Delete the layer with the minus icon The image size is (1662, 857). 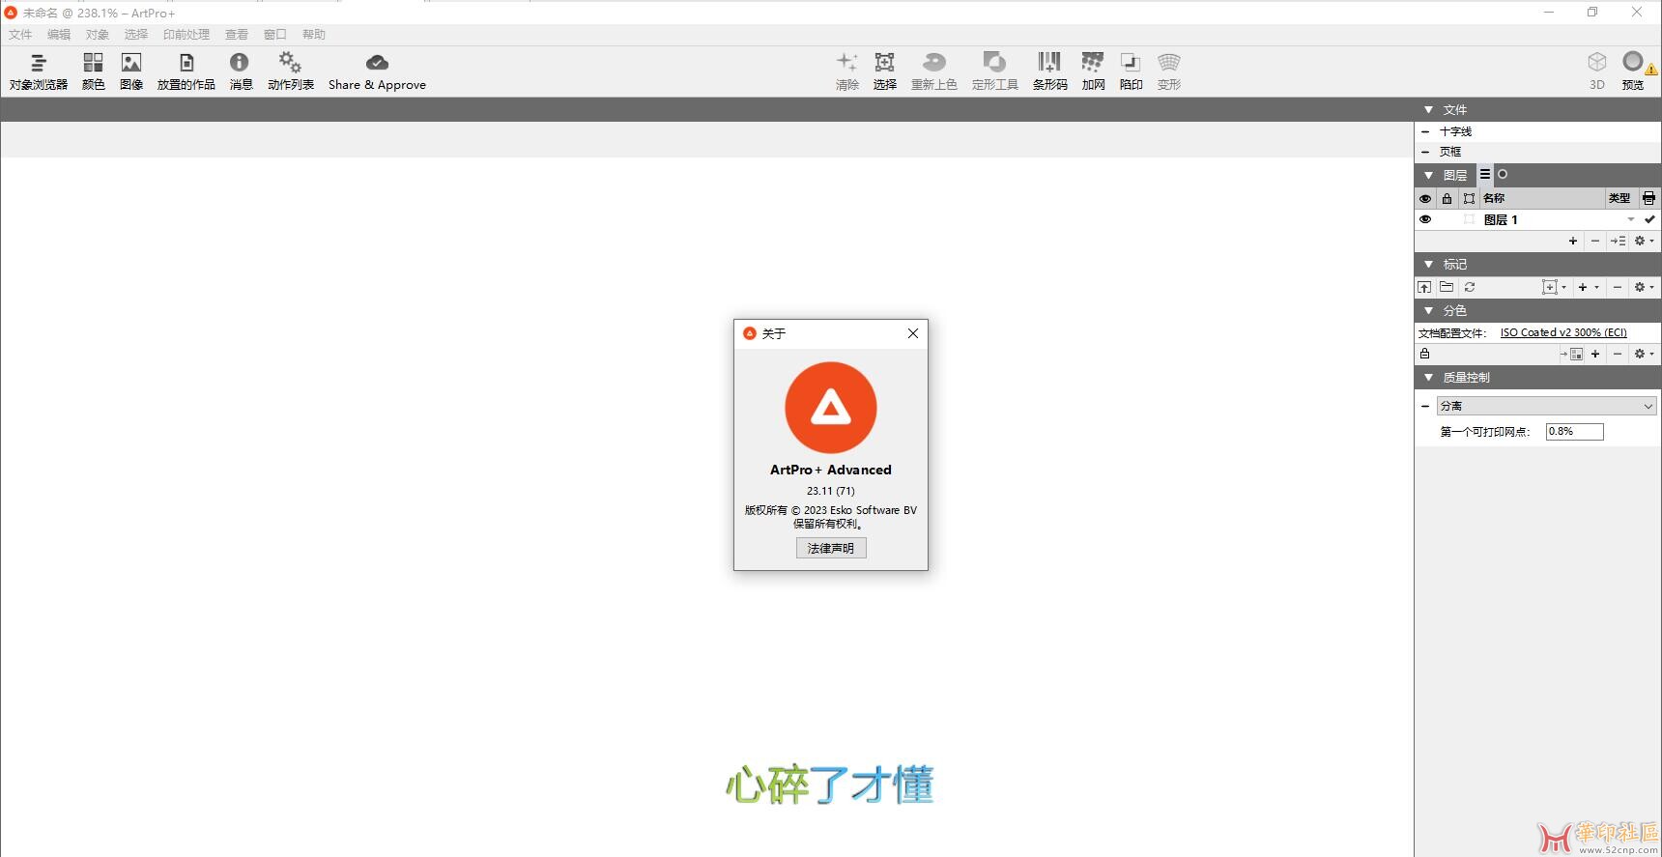click(1595, 241)
